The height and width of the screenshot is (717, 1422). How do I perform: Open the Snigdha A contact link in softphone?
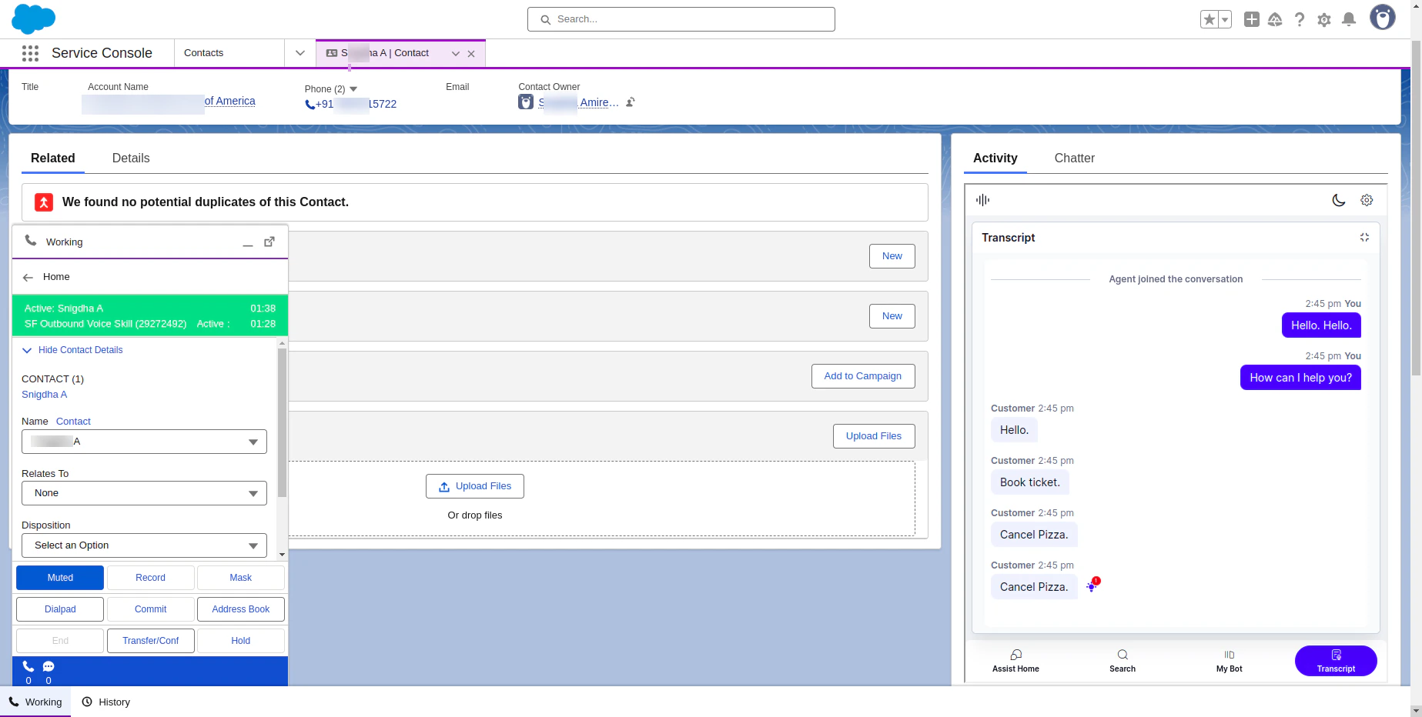(44, 394)
